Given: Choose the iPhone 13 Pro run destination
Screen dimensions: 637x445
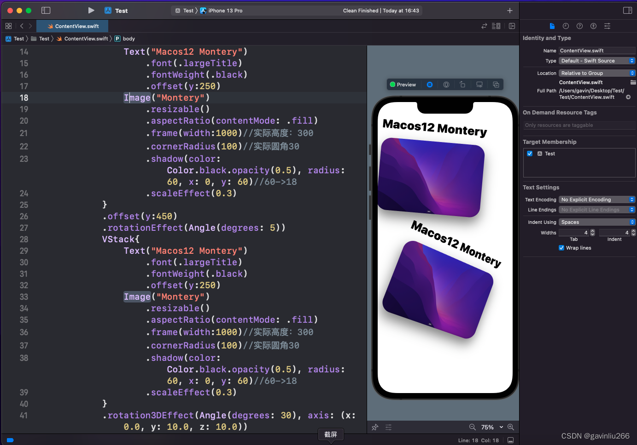Looking at the screenshot, I should (x=221, y=11).
